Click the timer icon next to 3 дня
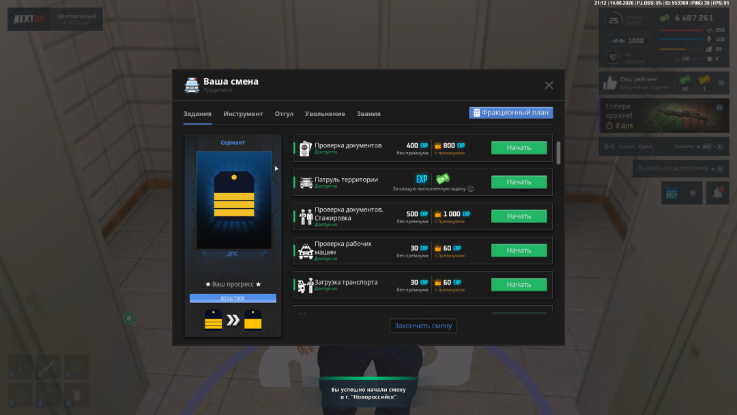This screenshot has height=415, width=737. pyautogui.click(x=609, y=126)
